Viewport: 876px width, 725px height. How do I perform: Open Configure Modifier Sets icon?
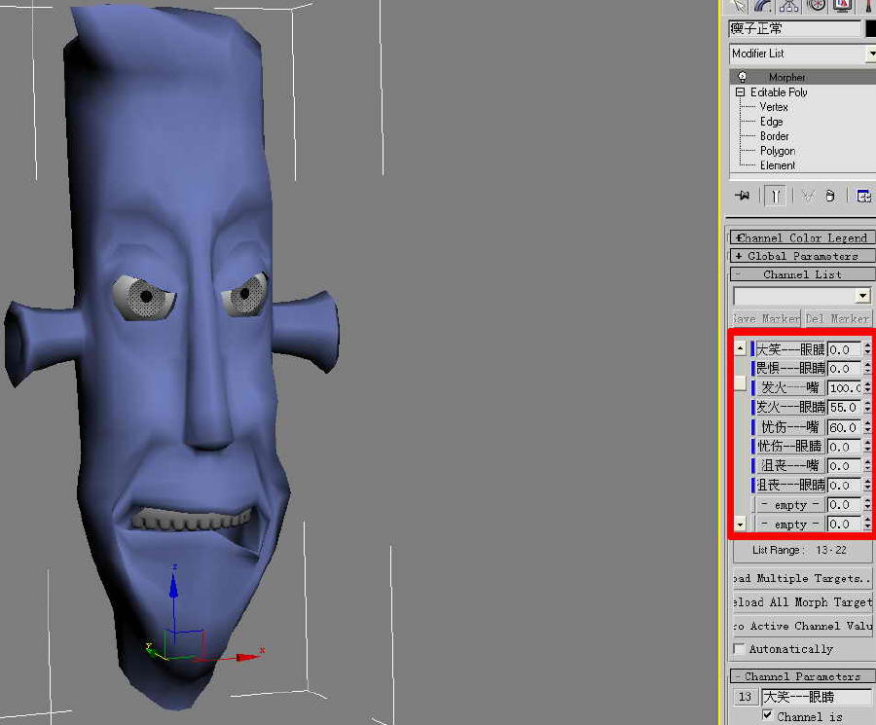tap(863, 196)
